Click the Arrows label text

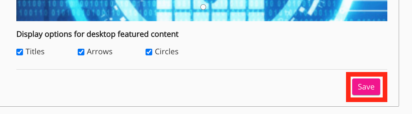pos(100,52)
